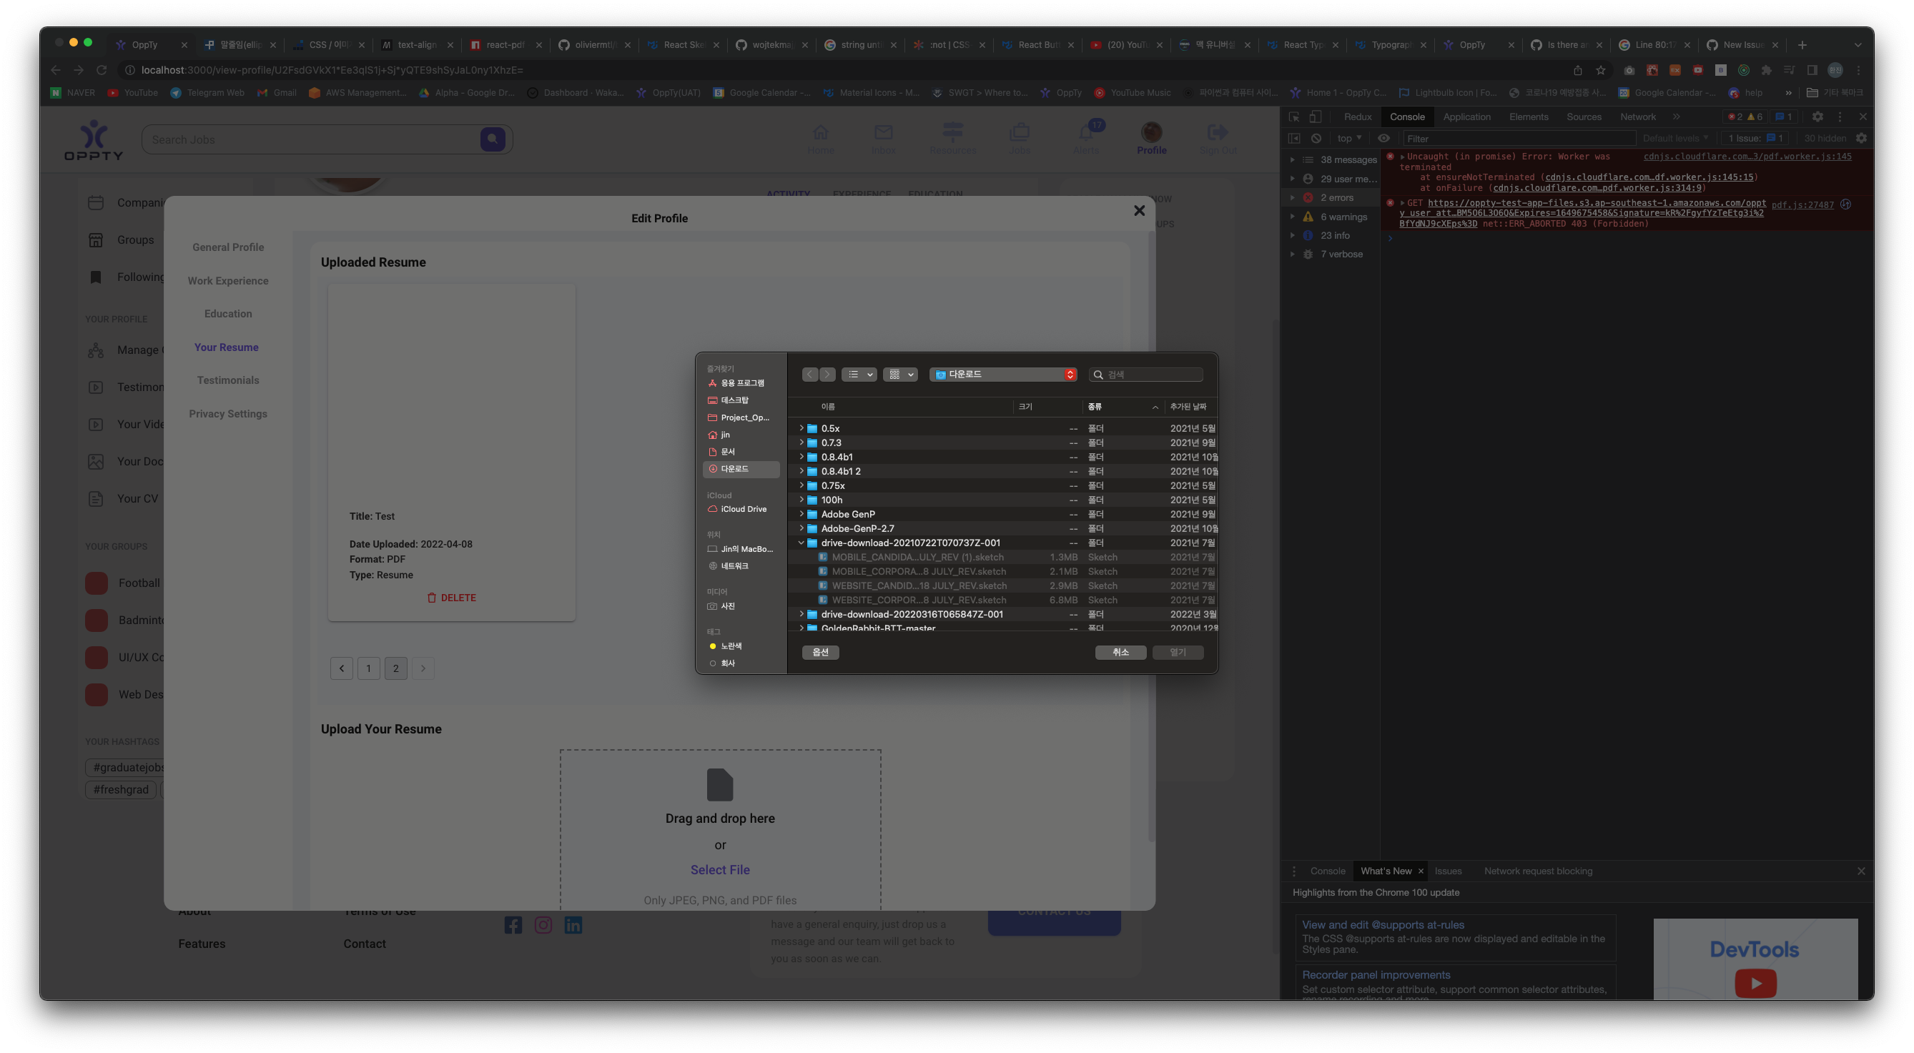Click file dialog back arrow
This screenshot has height=1053, width=1914.
[x=810, y=375]
